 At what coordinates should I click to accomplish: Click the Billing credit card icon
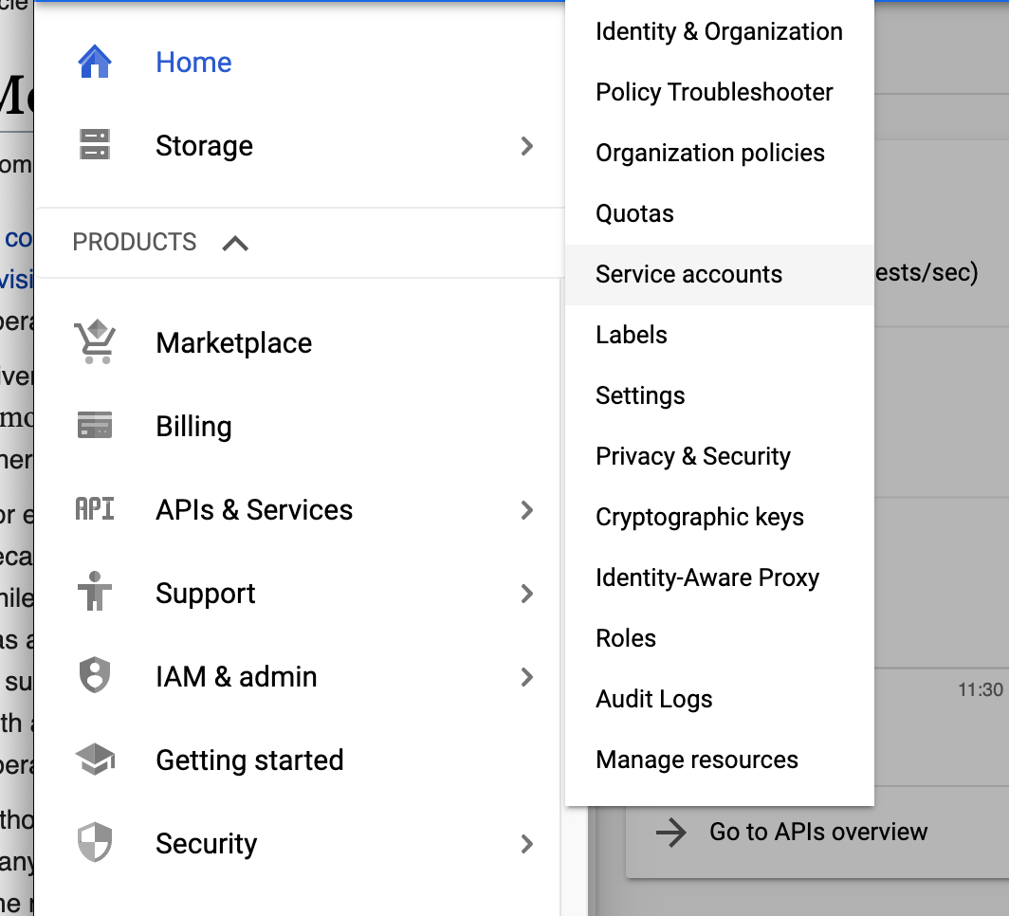point(95,425)
